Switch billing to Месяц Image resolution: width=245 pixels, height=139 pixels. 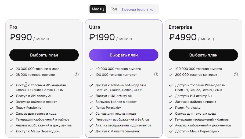tap(98, 9)
